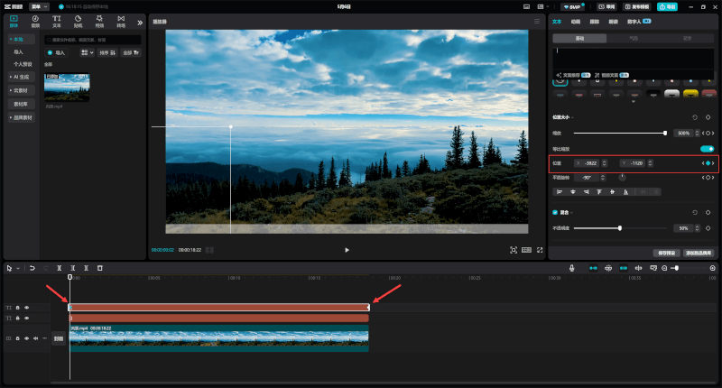This screenshot has width=722, height=388.
Task: Click the import (导入) button with plus icon
Action: point(56,52)
